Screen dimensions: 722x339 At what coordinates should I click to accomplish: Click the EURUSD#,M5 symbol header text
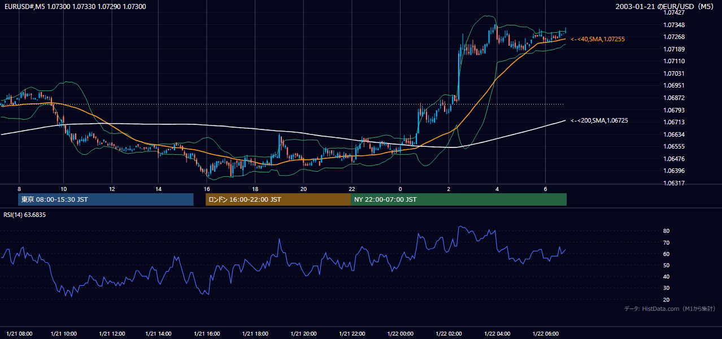(x=74, y=6)
